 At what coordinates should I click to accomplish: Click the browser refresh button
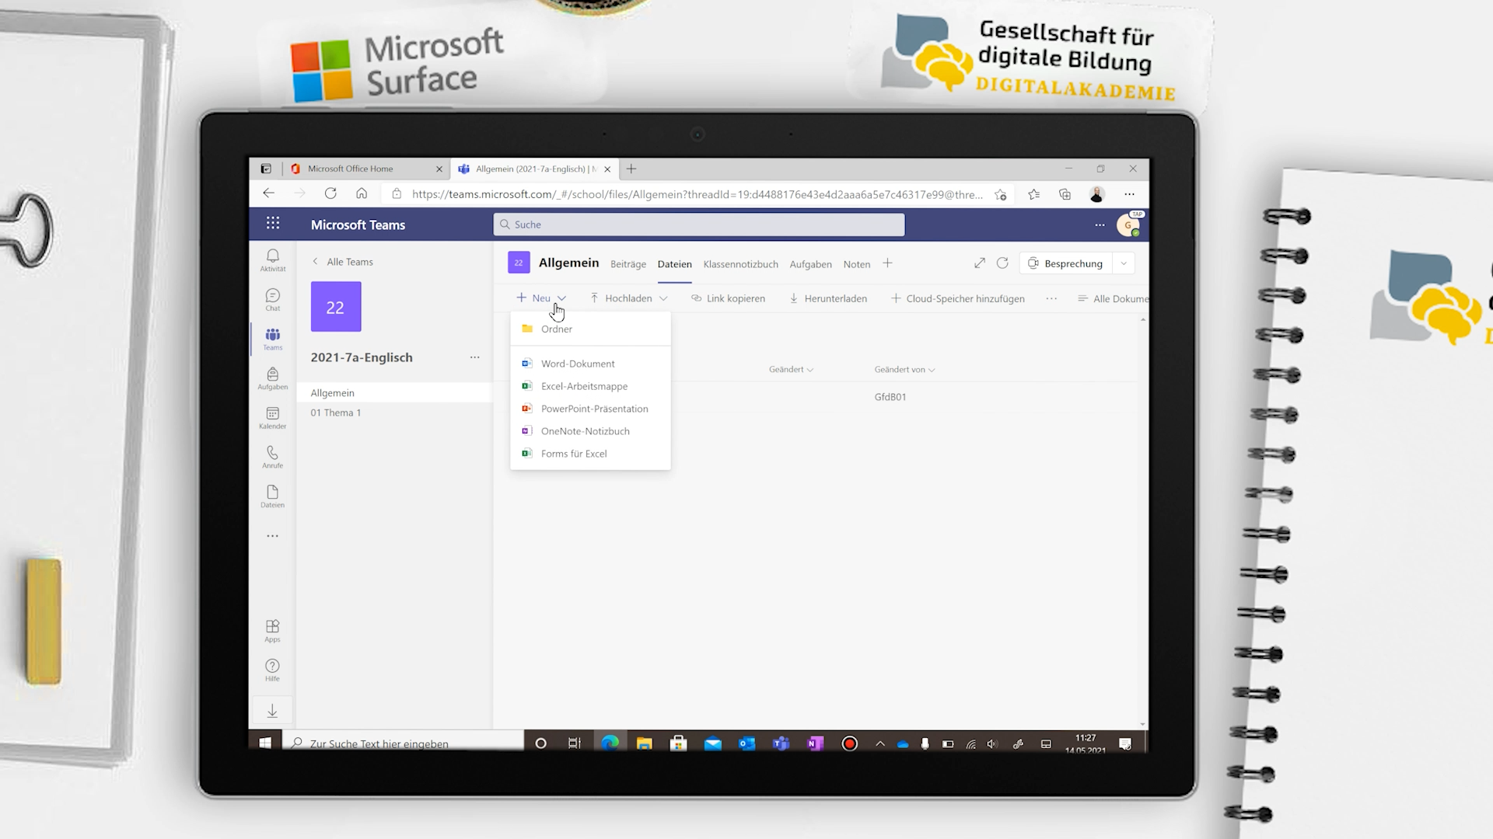330,193
